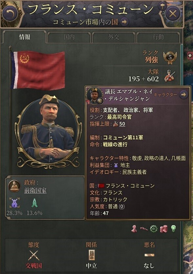Click the ruler's large portrait

(x=48, y=130)
